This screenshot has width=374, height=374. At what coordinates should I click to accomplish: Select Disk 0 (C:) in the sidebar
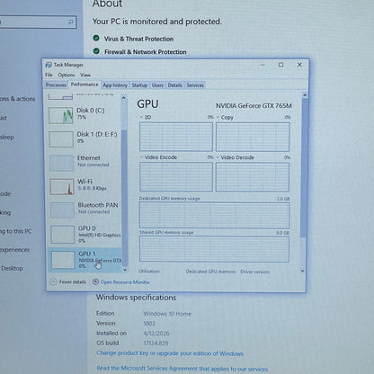[x=85, y=114]
